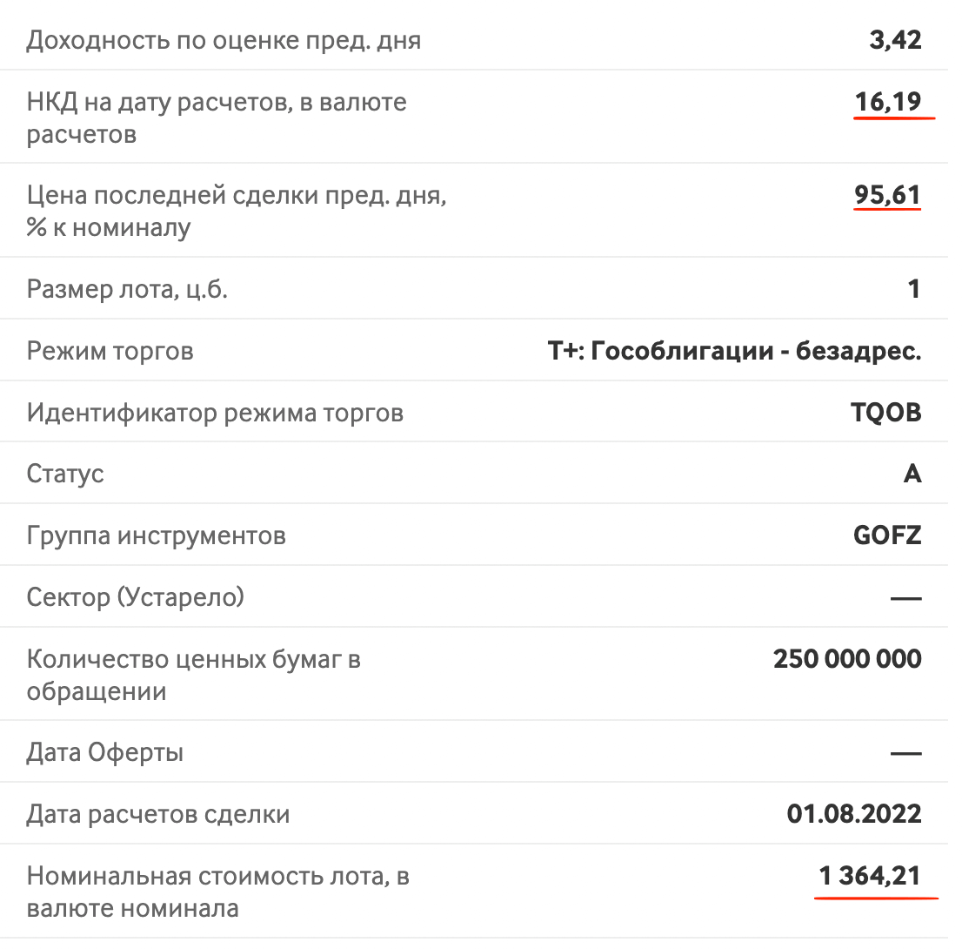Click the Идентификатор режима торгов label

[216, 413]
